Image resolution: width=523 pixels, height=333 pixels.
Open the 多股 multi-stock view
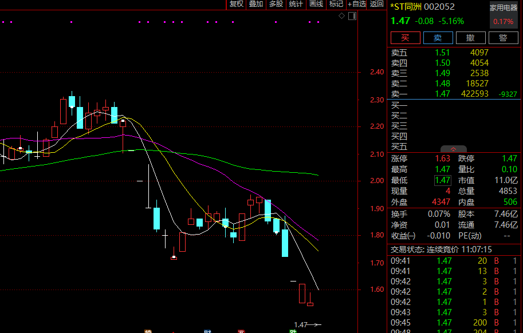tap(276, 4)
